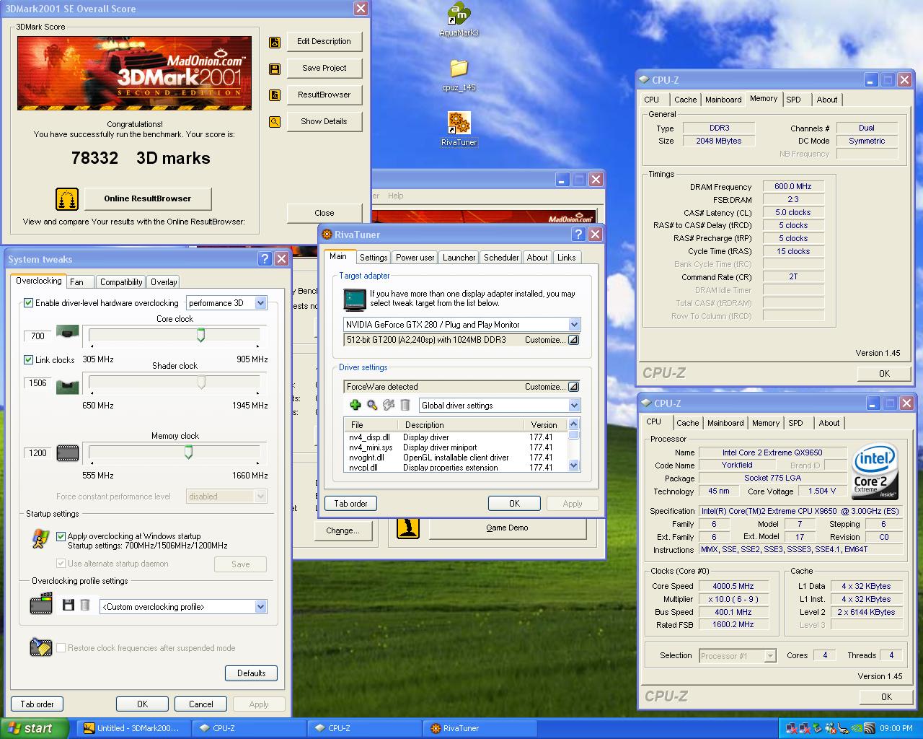Screen dimensions: 923x739
Task: Click the Online ResultBrowser button
Action: click(148, 198)
